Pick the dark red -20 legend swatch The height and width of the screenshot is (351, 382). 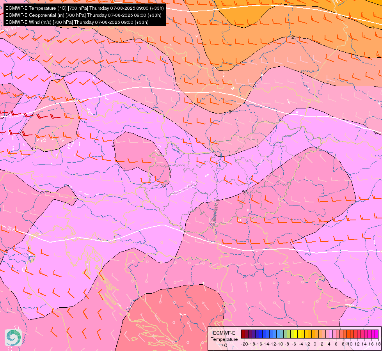pyautogui.click(x=243, y=334)
